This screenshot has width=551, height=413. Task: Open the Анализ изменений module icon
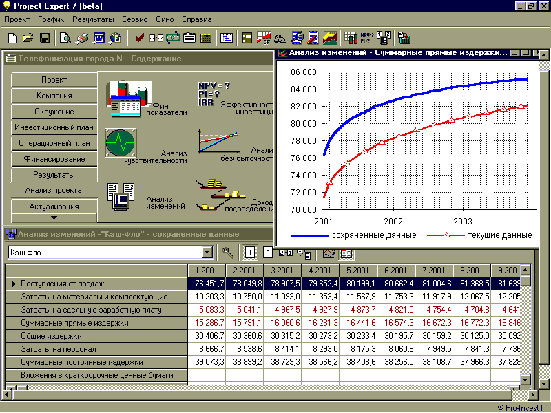click(x=121, y=196)
